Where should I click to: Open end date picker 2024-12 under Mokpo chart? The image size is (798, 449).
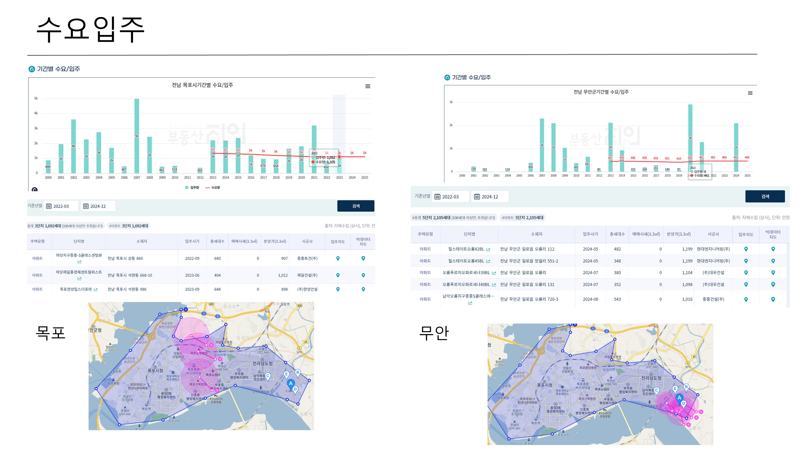pyautogui.click(x=98, y=206)
